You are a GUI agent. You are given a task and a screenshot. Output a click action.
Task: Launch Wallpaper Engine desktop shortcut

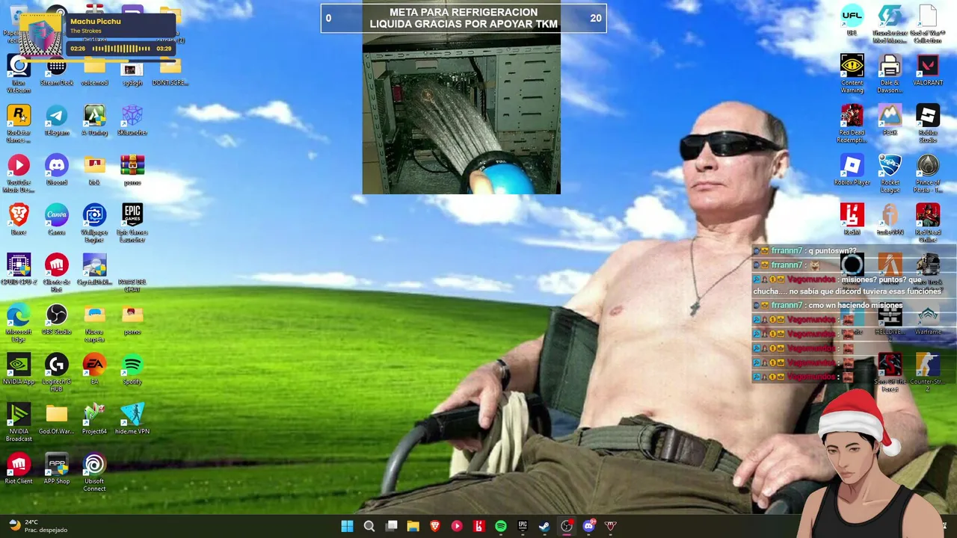[94, 223]
